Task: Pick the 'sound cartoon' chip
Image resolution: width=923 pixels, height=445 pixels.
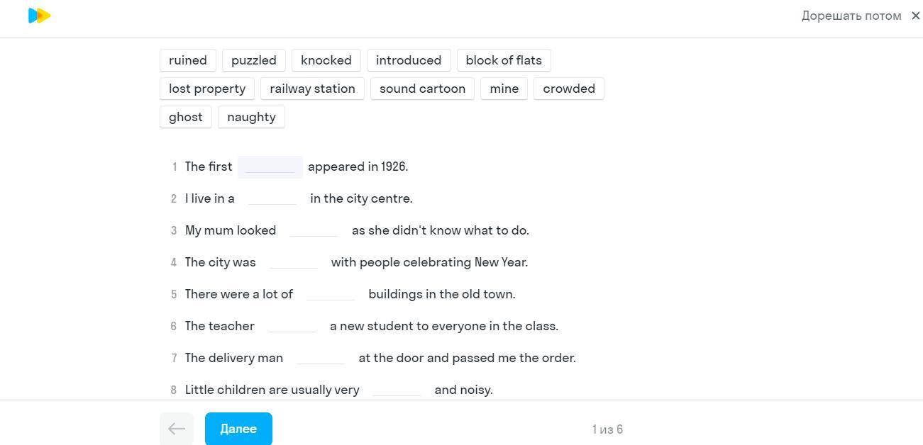Action: pyautogui.click(x=422, y=89)
